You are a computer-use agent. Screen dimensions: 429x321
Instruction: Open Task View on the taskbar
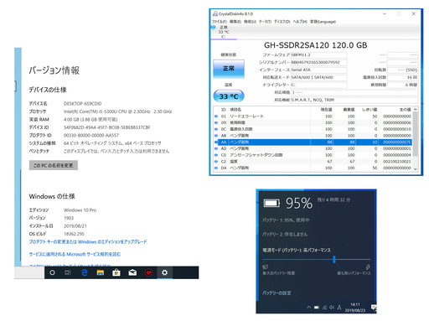[x=68, y=272]
